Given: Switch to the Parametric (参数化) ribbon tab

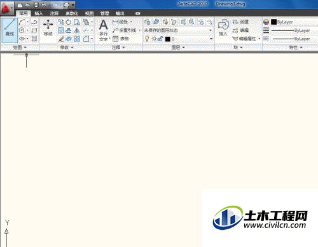Looking at the screenshot, I should [x=72, y=13].
